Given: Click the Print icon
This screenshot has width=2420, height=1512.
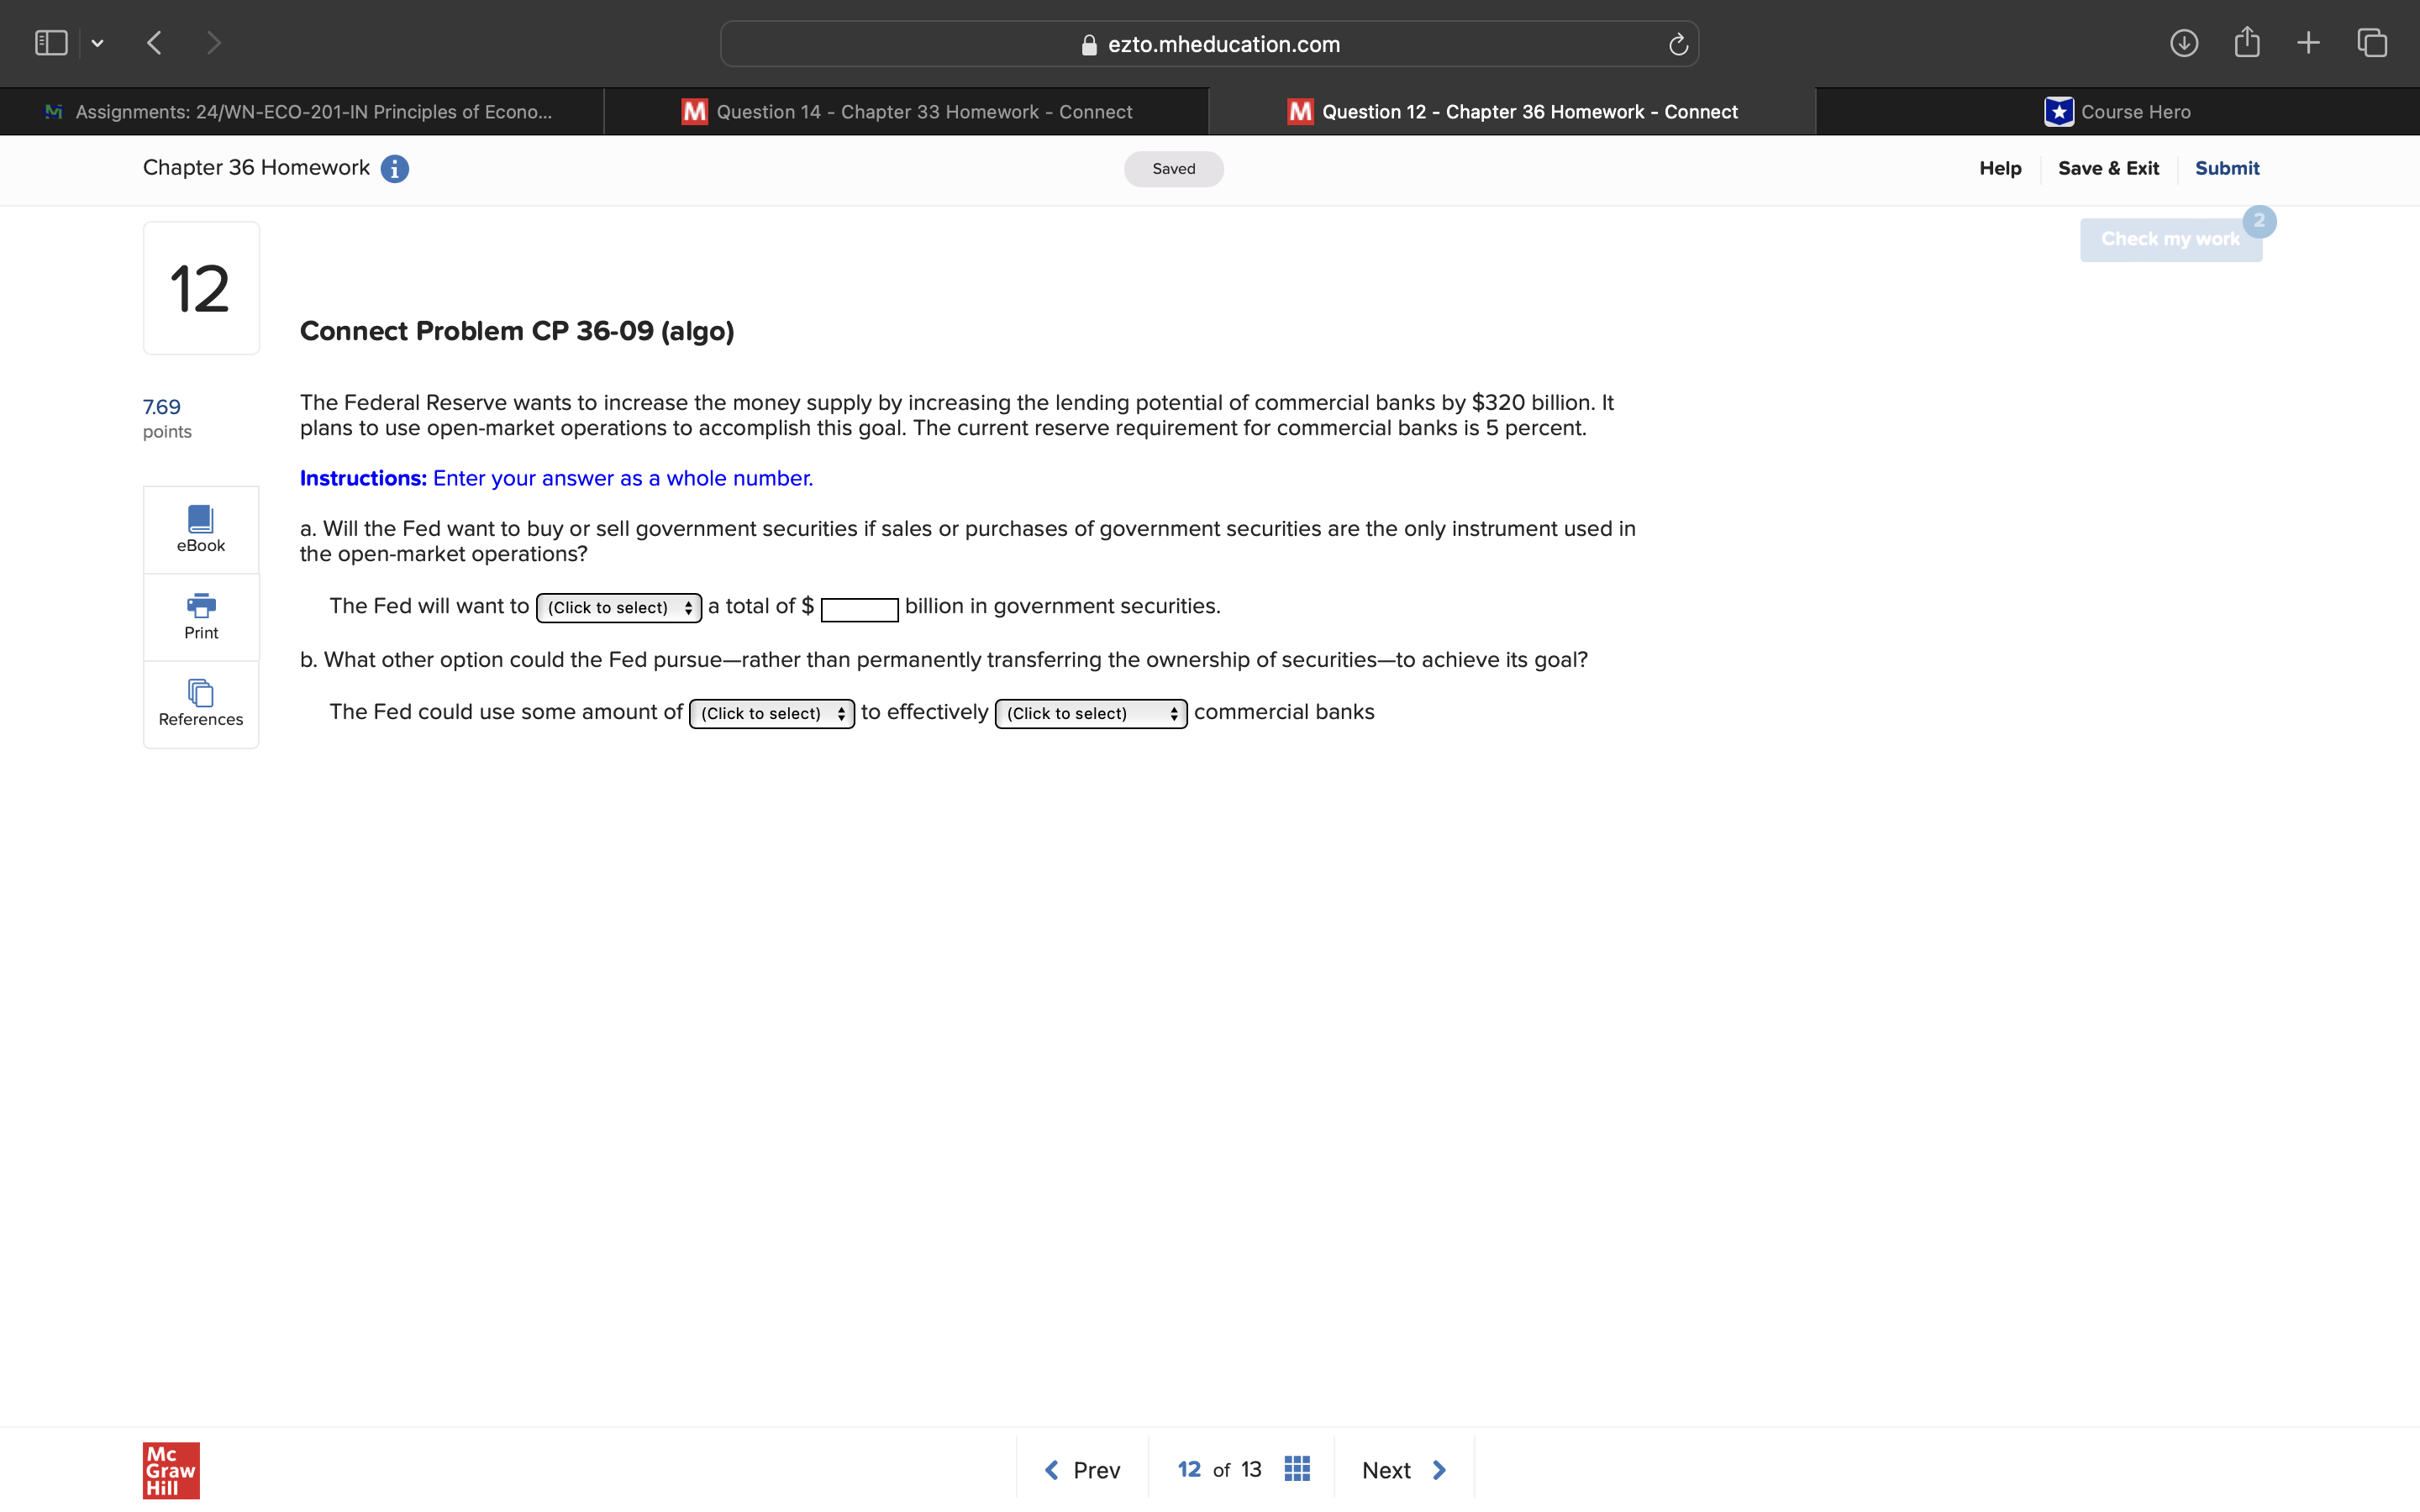Looking at the screenshot, I should tap(200, 616).
